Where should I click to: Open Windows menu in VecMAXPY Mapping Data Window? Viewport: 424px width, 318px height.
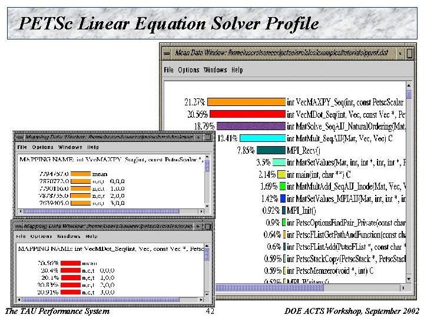tap(70, 147)
